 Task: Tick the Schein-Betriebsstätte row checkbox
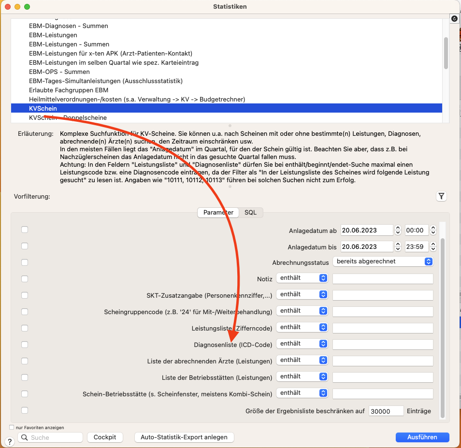tap(25, 394)
